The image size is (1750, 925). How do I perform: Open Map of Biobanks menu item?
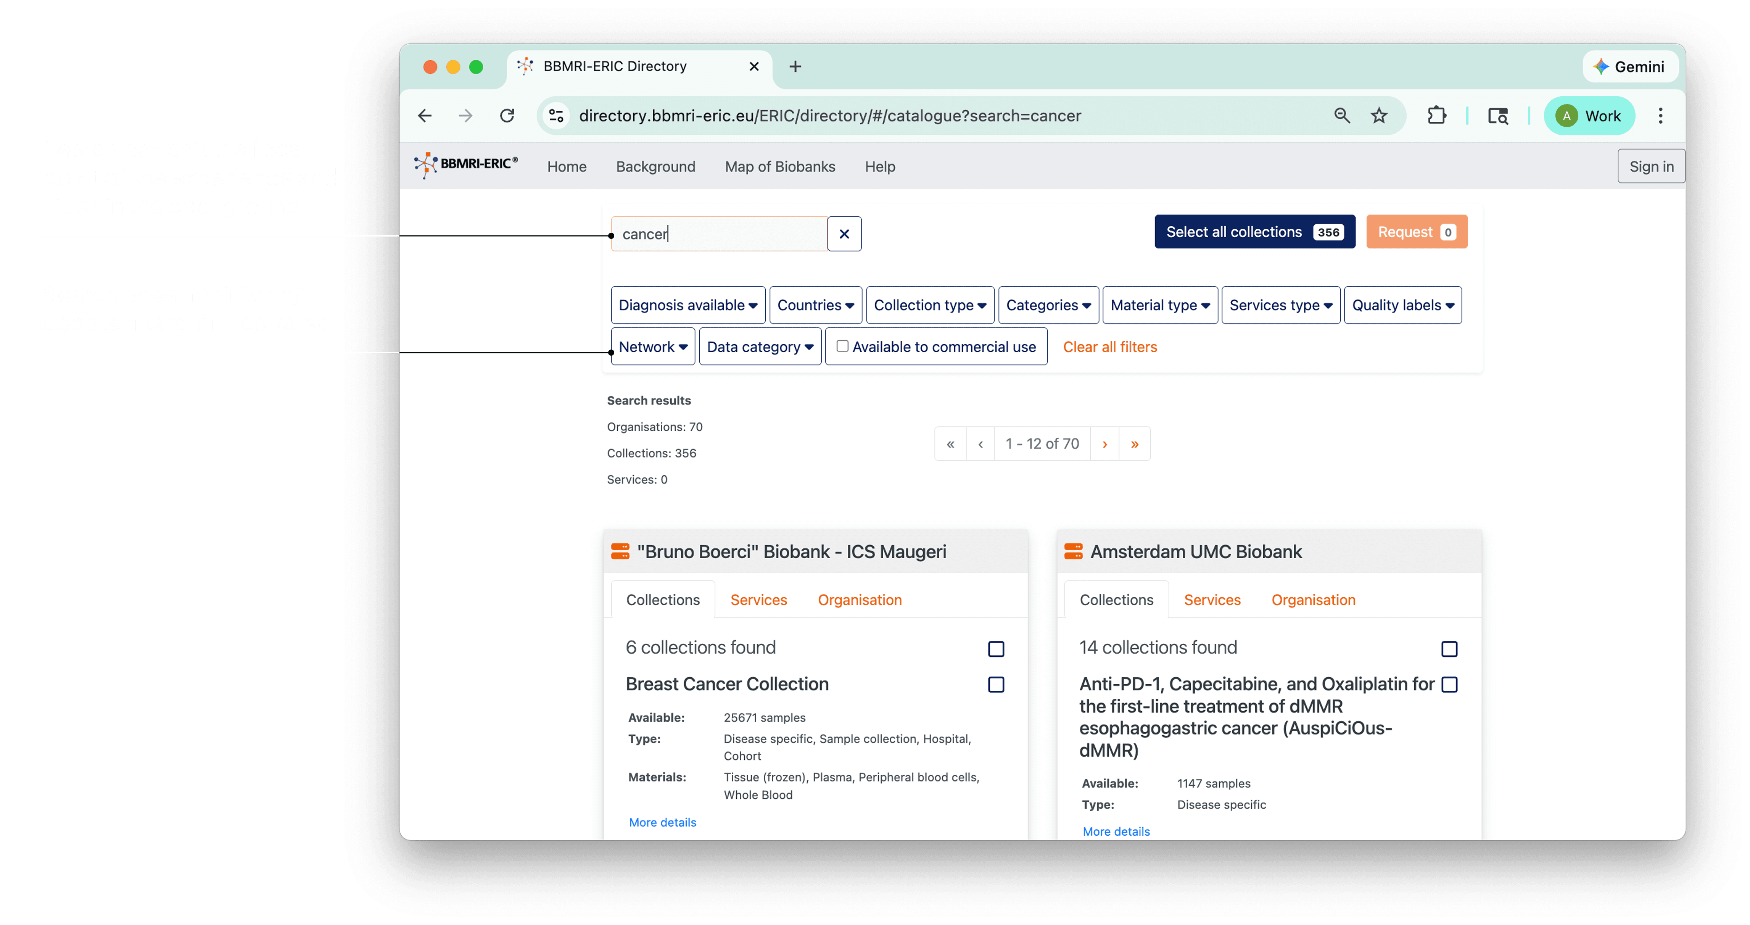(x=780, y=166)
